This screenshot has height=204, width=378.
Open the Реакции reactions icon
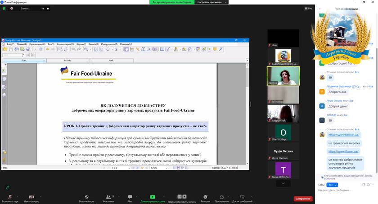click(x=205, y=198)
